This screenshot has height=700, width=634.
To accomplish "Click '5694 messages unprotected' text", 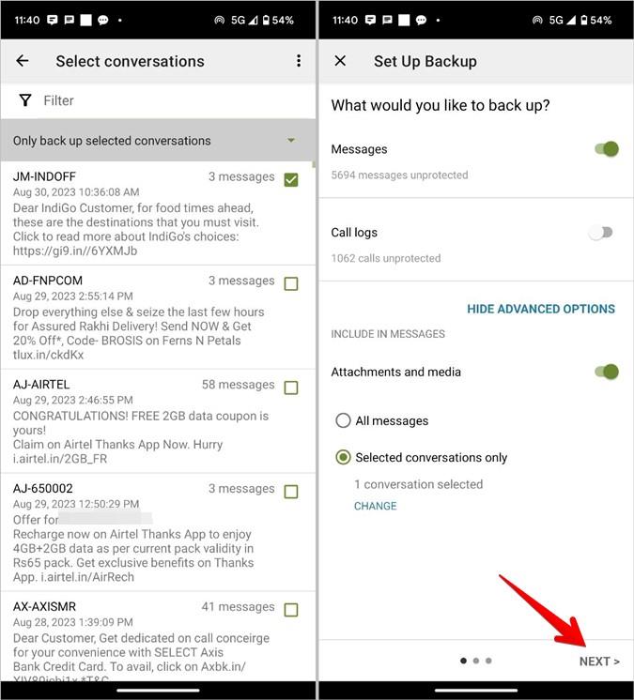I will tap(399, 175).
